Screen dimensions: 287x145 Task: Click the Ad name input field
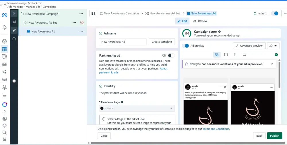point(123,42)
